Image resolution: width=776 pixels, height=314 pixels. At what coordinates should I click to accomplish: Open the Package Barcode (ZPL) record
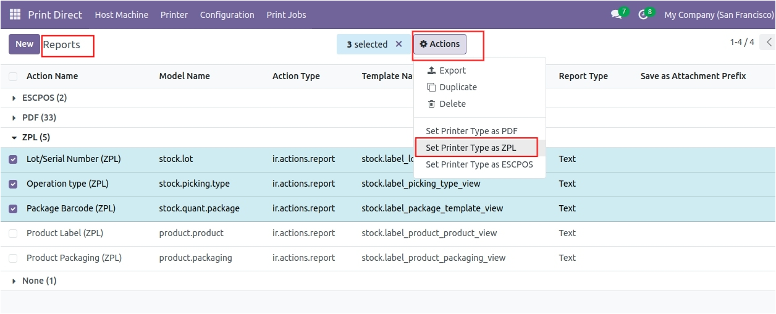pyautogui.click(x=71, y=208)
